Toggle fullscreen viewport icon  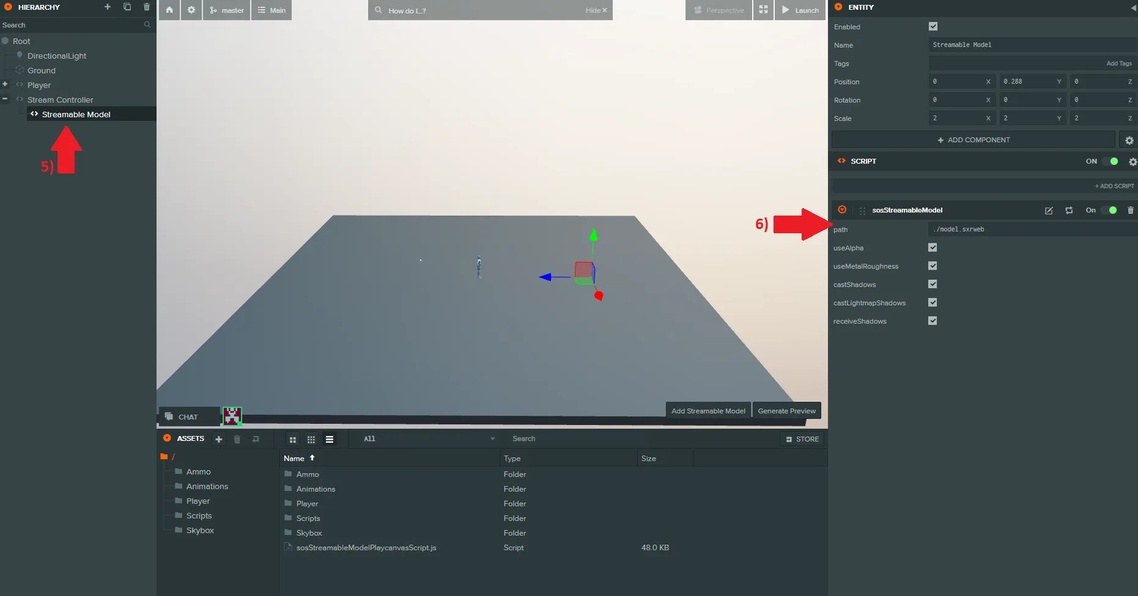[763, 10]
